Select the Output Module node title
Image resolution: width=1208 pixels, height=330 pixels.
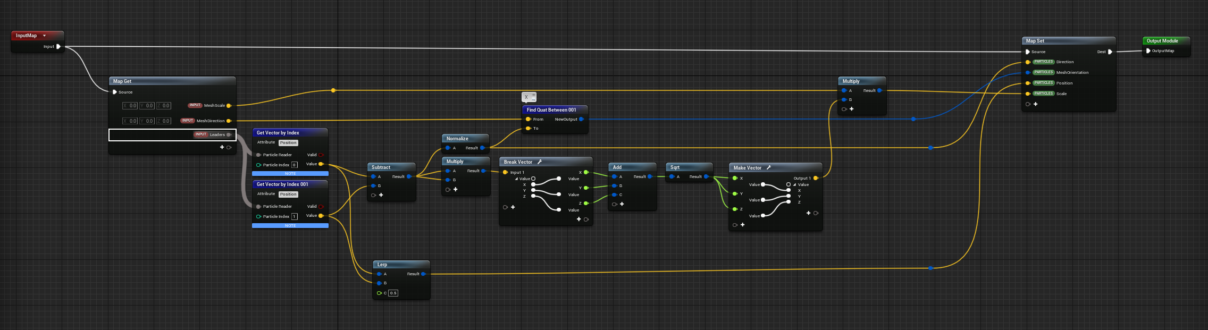coord(1162,41)
